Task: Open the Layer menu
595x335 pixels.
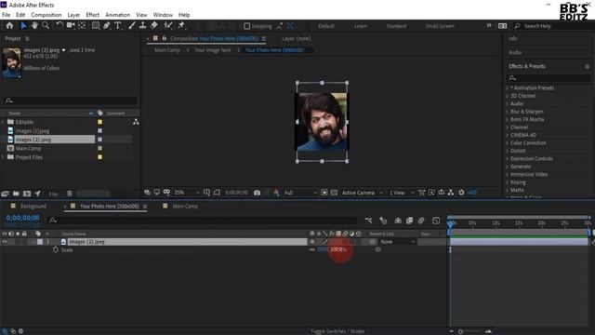Action: [73, 15]
